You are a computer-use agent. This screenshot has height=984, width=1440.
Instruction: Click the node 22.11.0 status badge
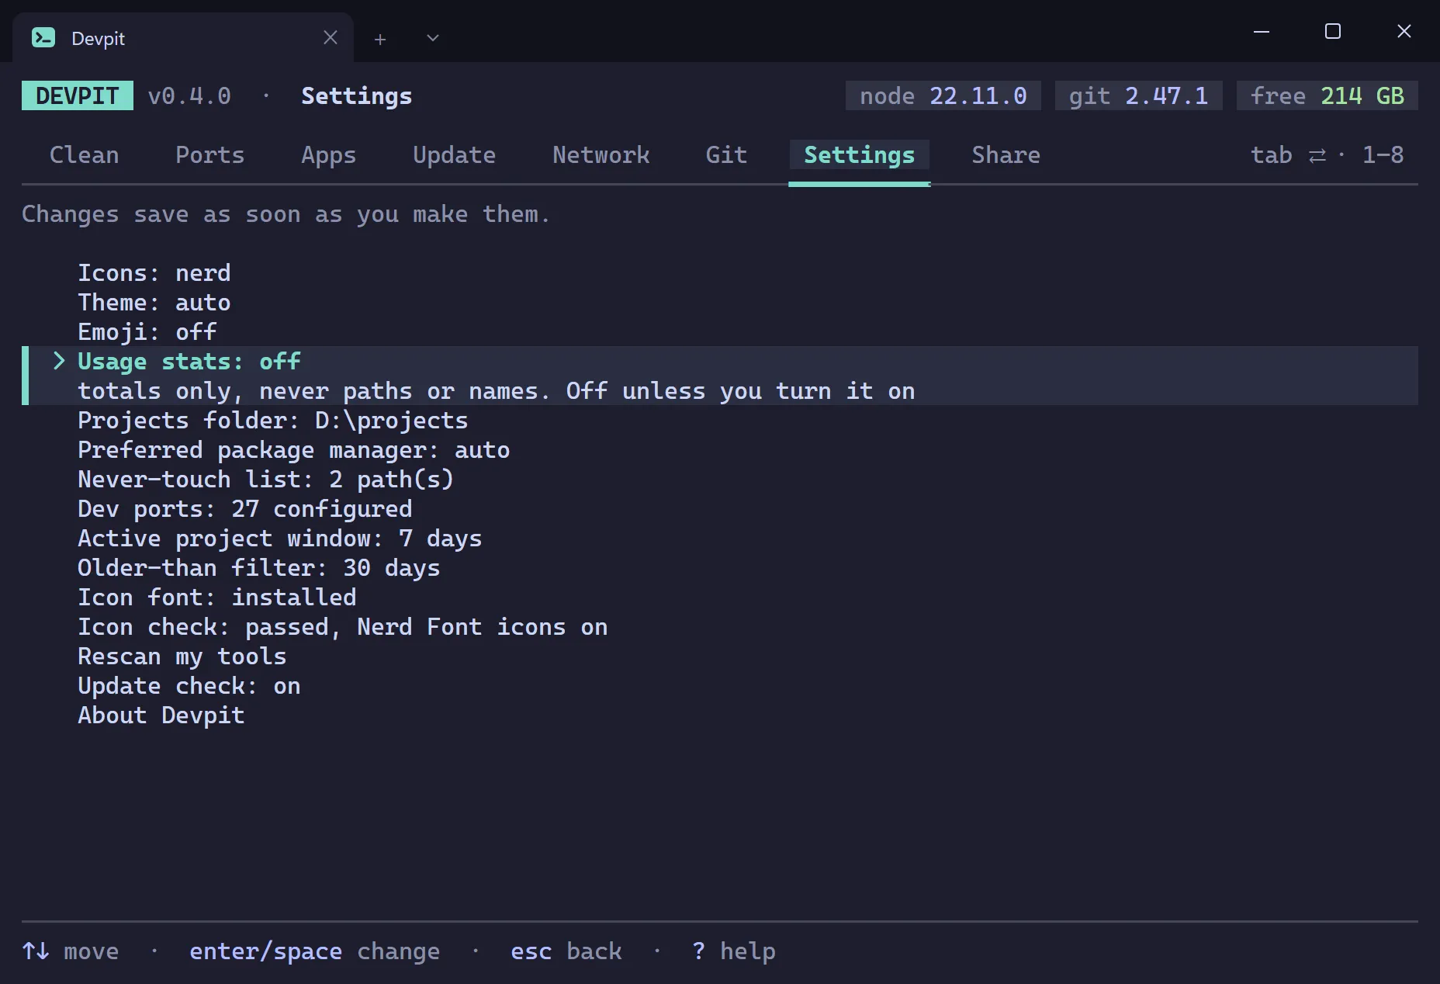[943, 95]
